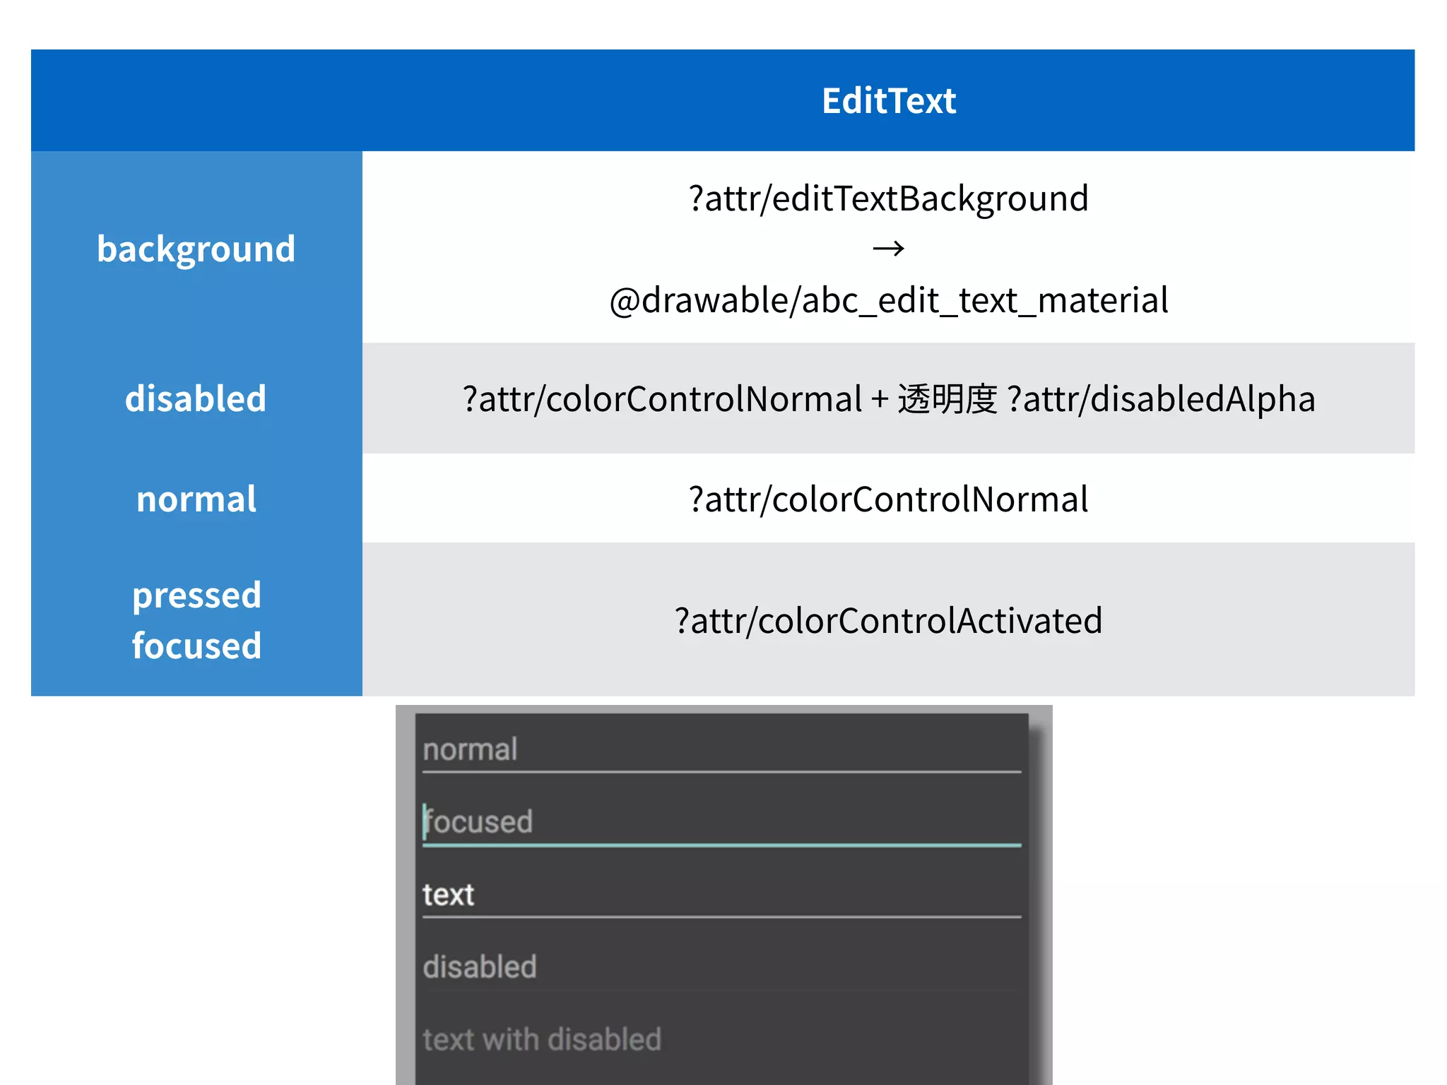The image size is (1447, 1085).
Task: Click the arrow symbol in background row
Action: pyautogui.click(x=888, y=249)
